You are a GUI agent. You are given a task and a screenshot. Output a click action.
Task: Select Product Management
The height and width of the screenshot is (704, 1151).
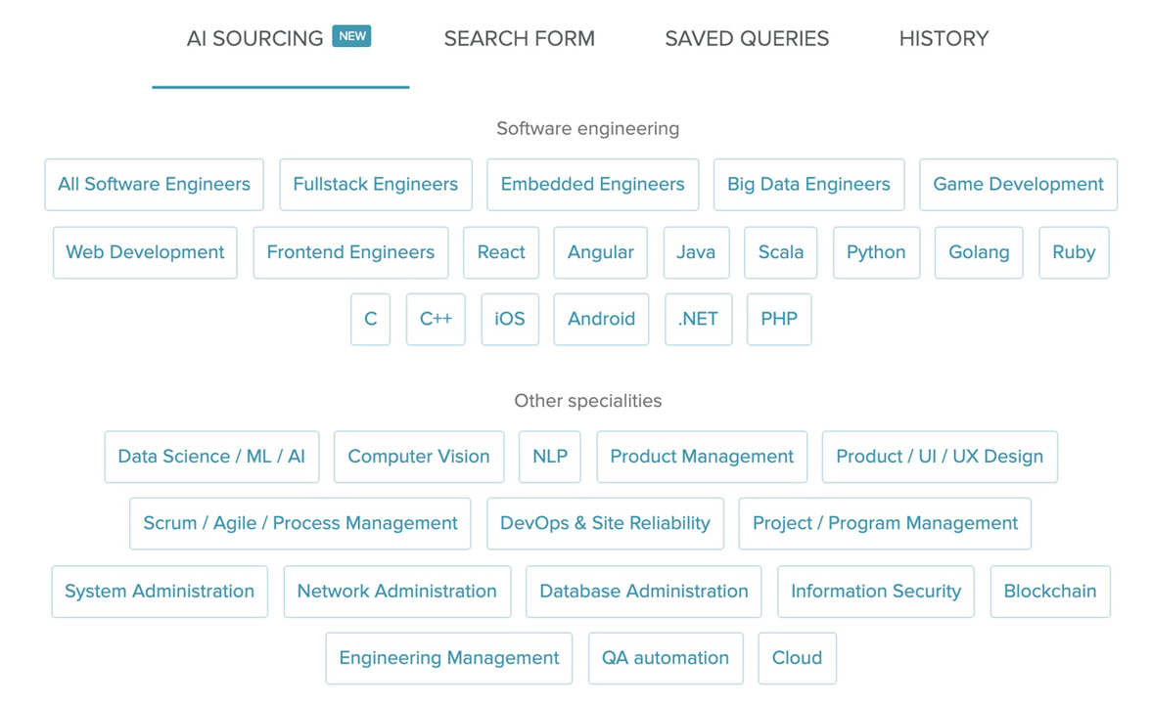point(702,457)
